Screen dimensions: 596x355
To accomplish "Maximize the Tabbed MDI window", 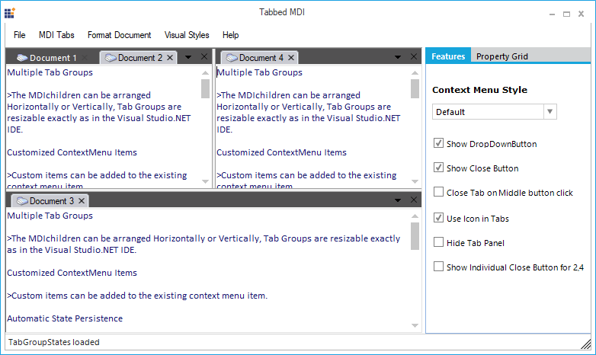I will click(566, 14).
